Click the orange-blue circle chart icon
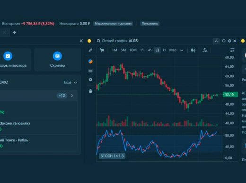246x183 pixels. coord(90,61)
